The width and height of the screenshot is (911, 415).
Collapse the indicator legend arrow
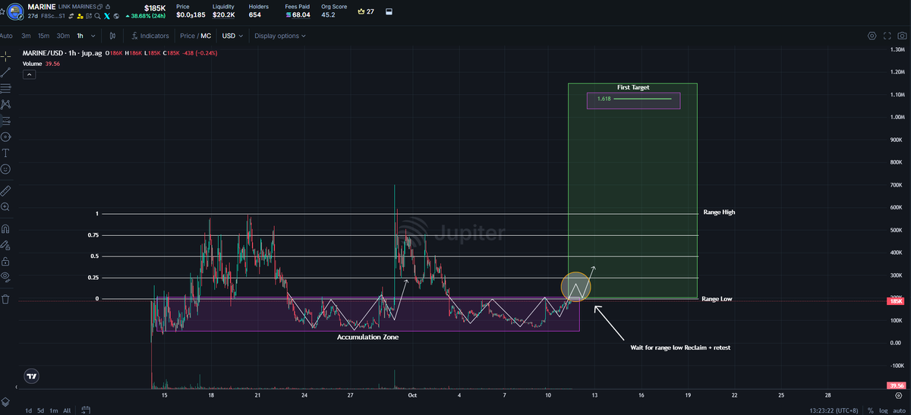29,74
